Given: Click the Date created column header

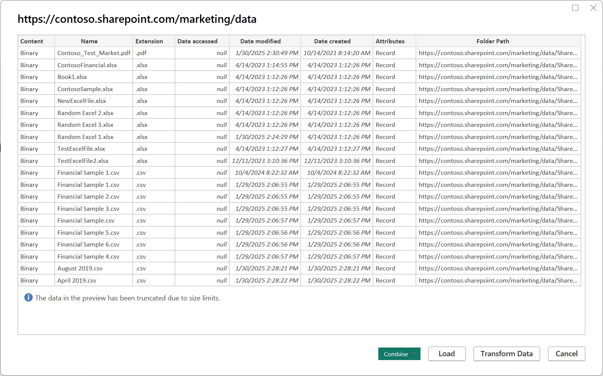Looking at the screenshot, I should (337, 41).
